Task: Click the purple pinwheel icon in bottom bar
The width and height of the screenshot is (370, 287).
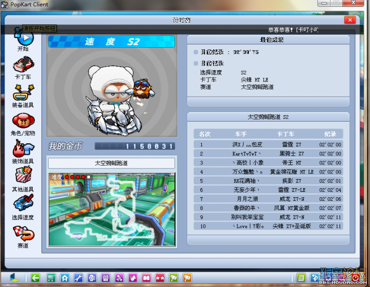Action: (x=119, y=278)
